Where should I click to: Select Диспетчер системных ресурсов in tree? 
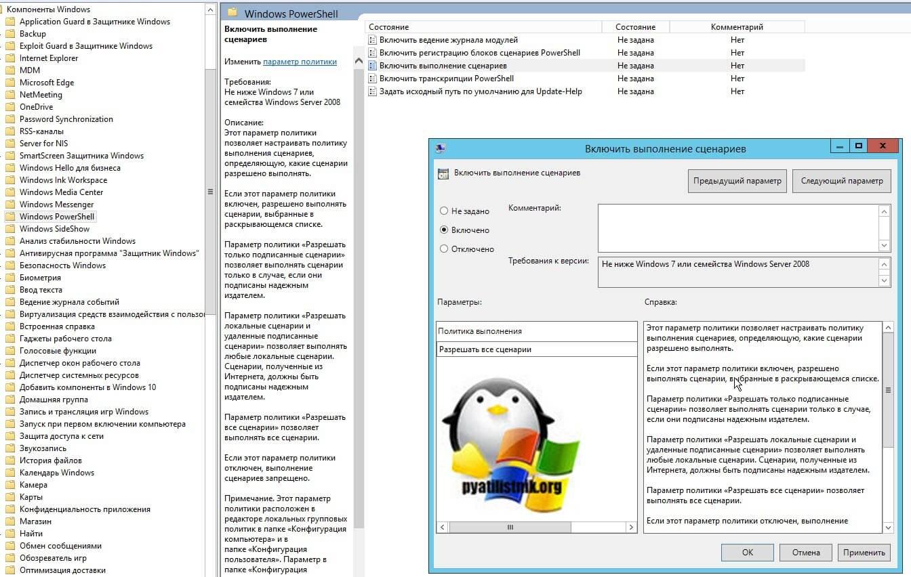click(x=79, y=375)
